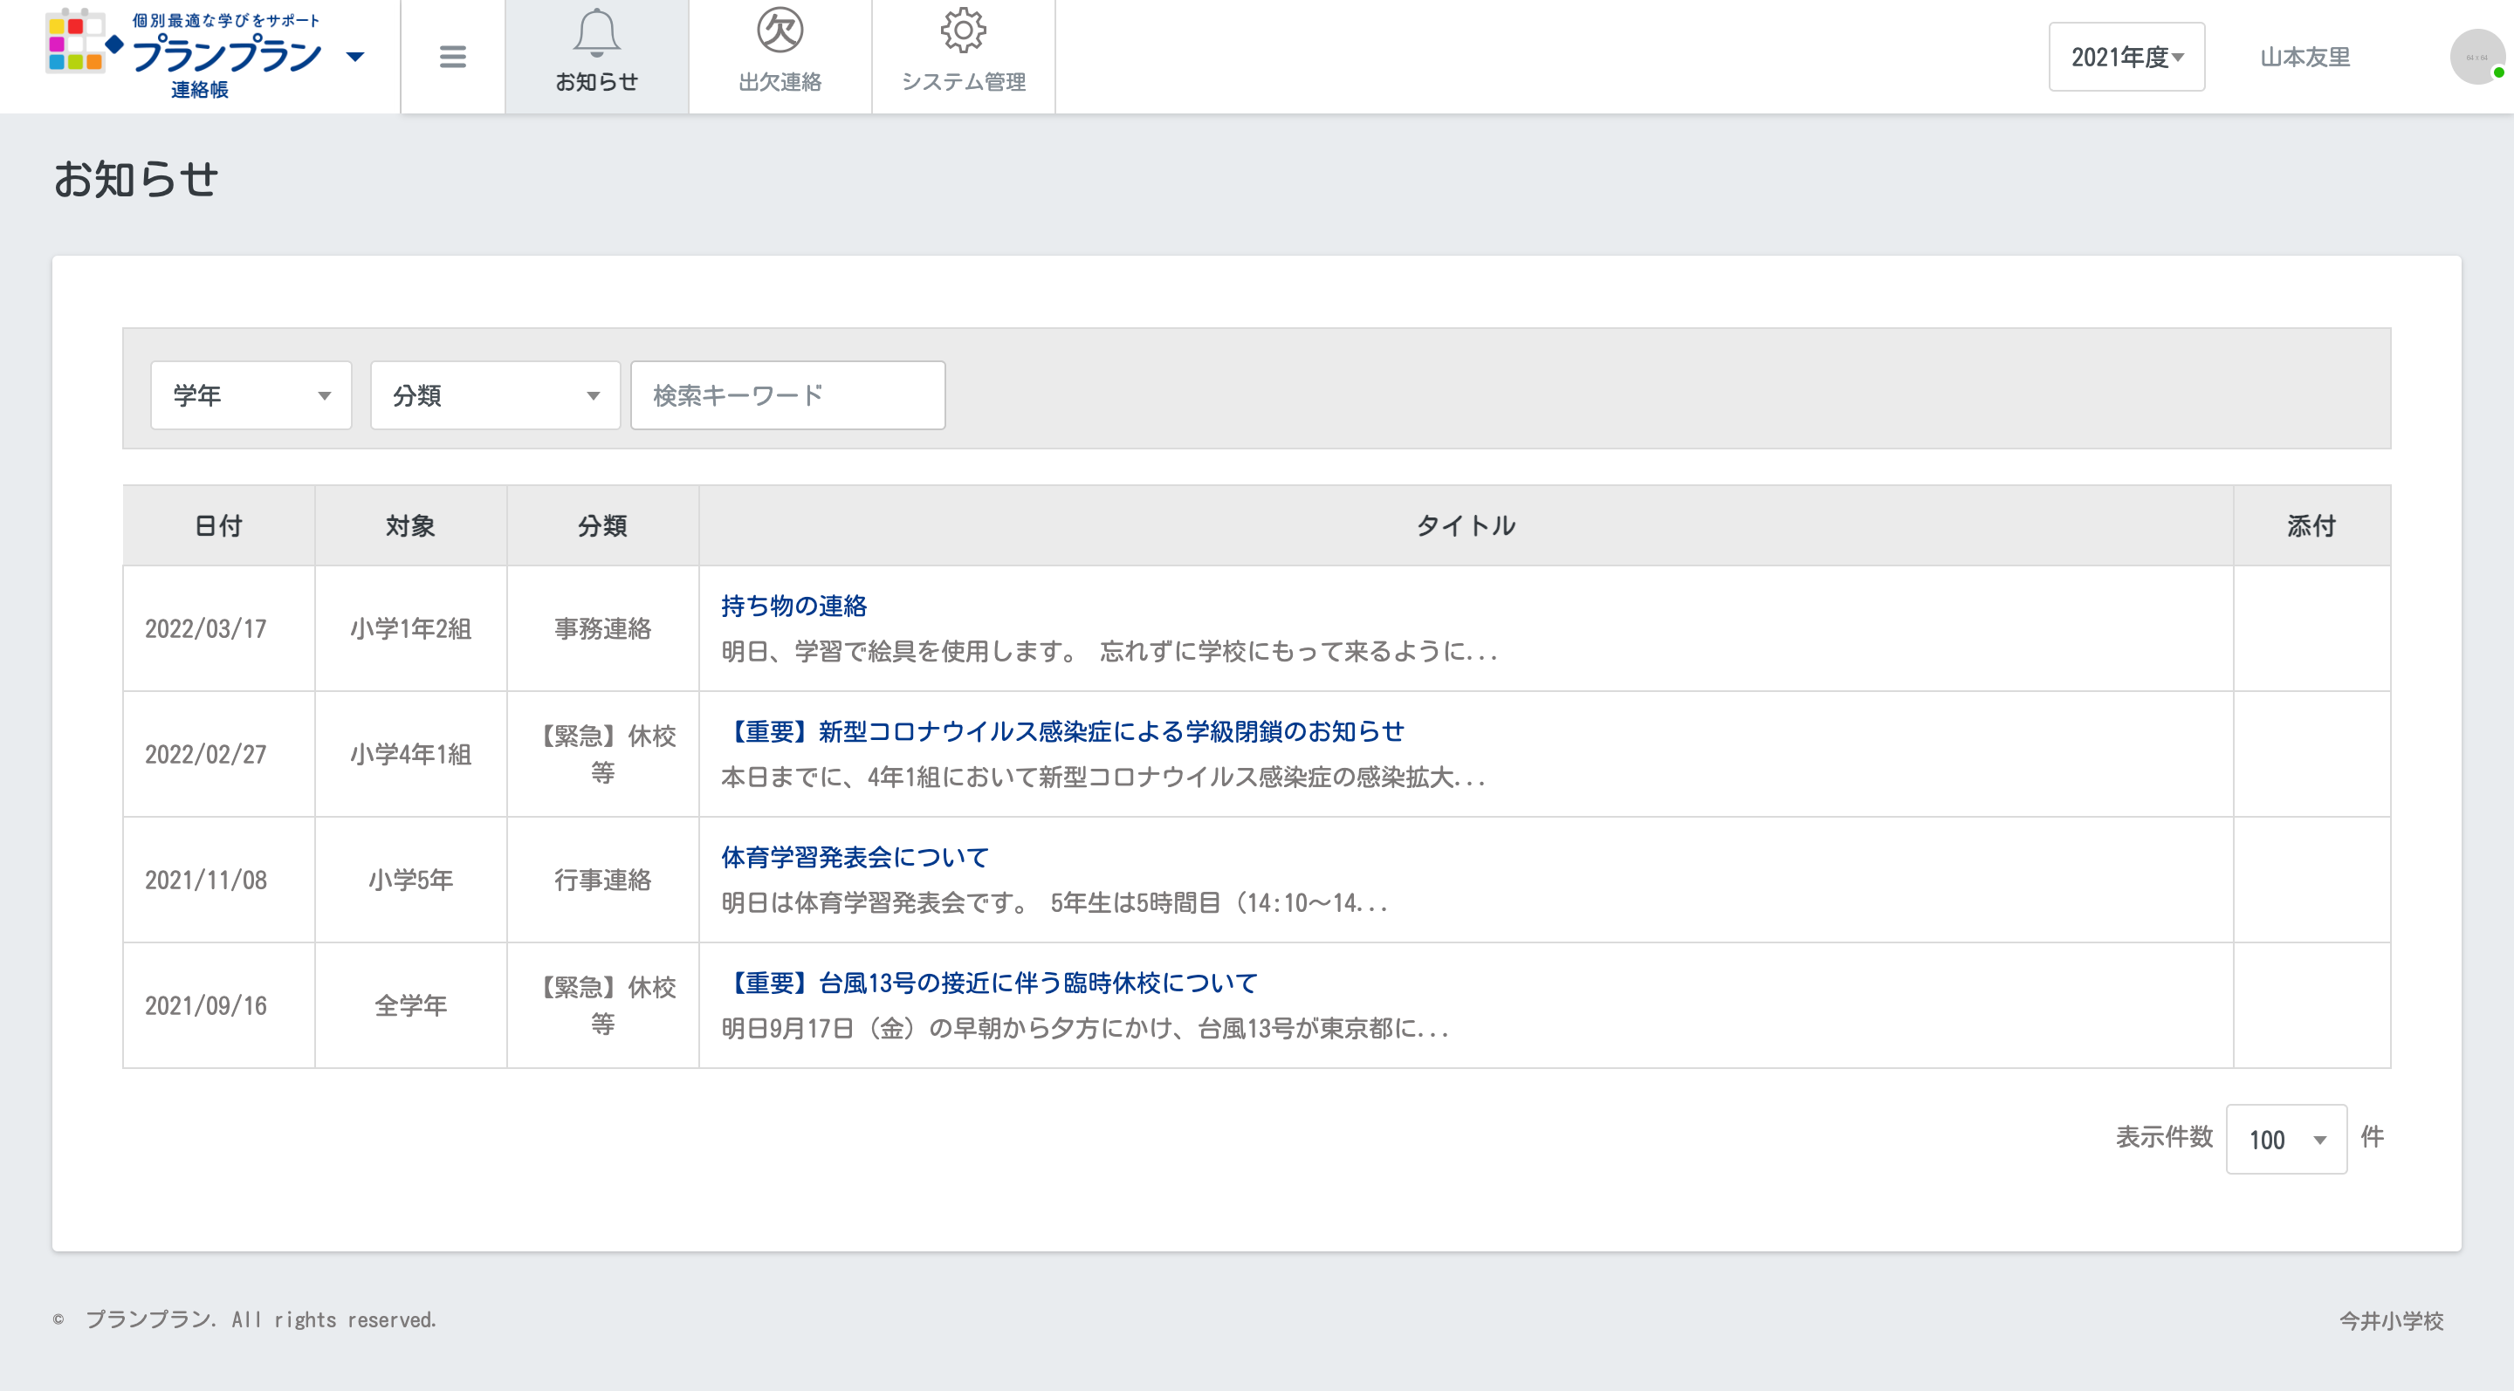The height and width of the screenshot is (1391, 2514).
Task: Select the 2021/09/16 全学年 row
Action: (x=410, y=1005)
